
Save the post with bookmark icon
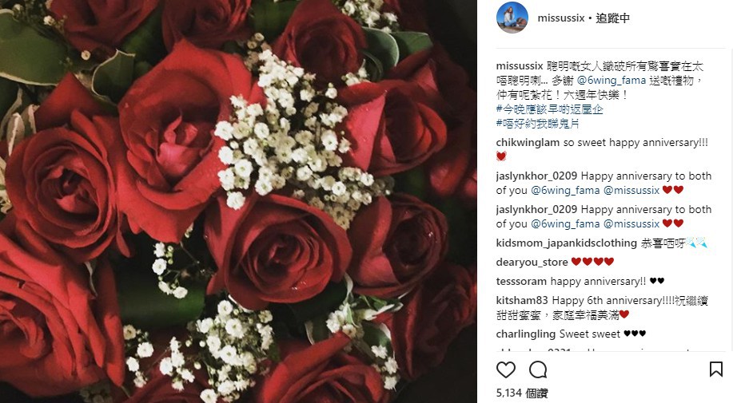[715, 369]
